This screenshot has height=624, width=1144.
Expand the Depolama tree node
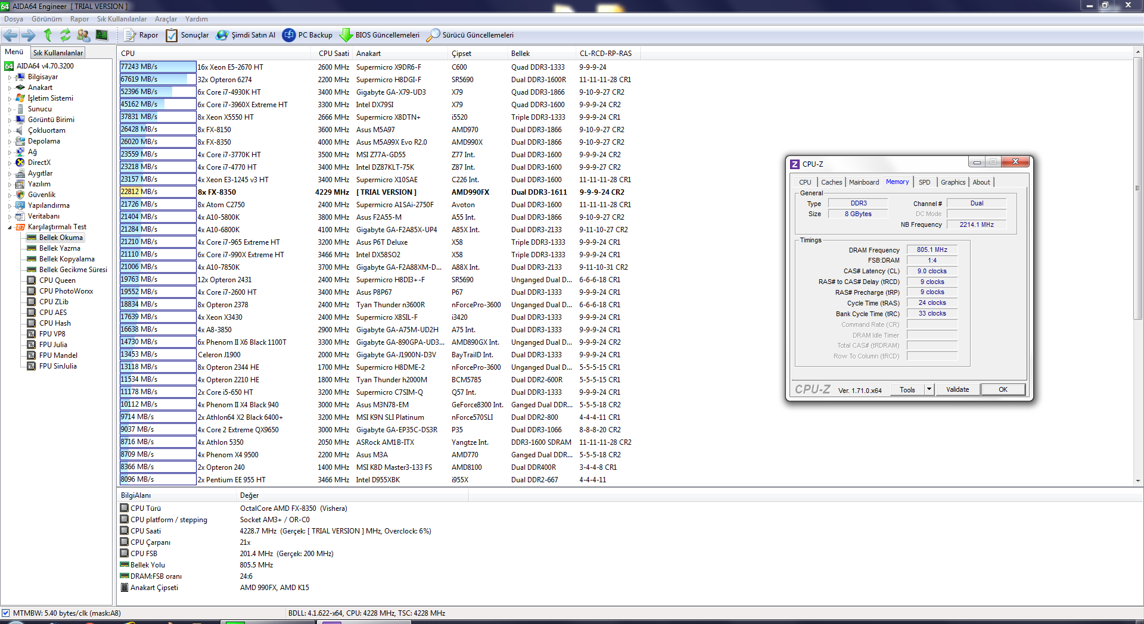point(10,142)
